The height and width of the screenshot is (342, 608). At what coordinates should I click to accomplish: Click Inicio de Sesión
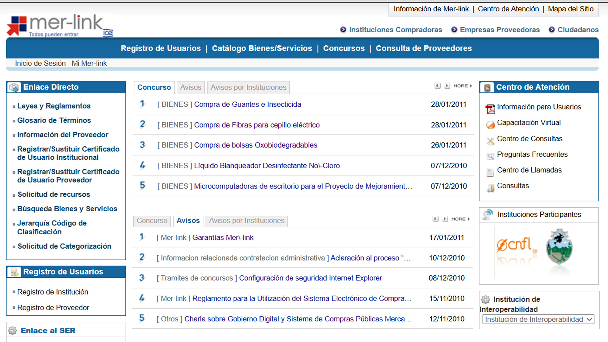(40, 63)
